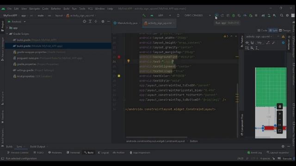Click the Apply Changes and Restart icon

tap(222, 15)
